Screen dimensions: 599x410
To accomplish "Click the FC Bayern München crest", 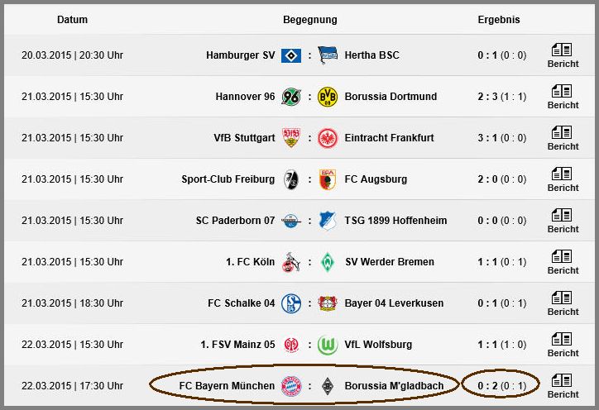I will (291, 386).
